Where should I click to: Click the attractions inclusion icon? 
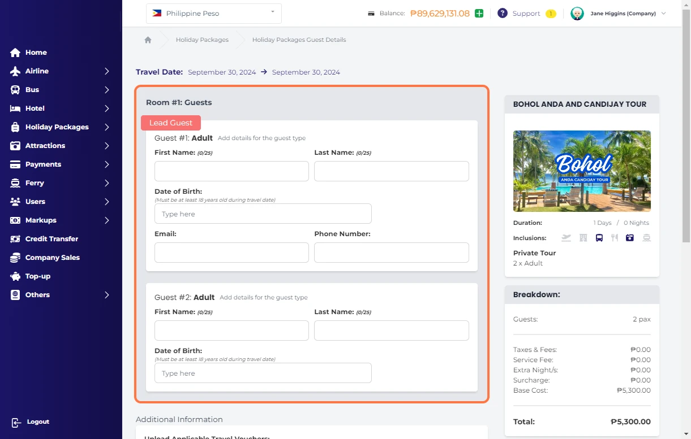(629, 238)
